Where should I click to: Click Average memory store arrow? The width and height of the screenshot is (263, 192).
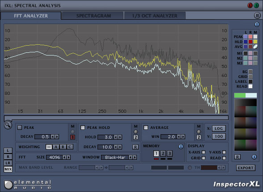click(199, 132)
